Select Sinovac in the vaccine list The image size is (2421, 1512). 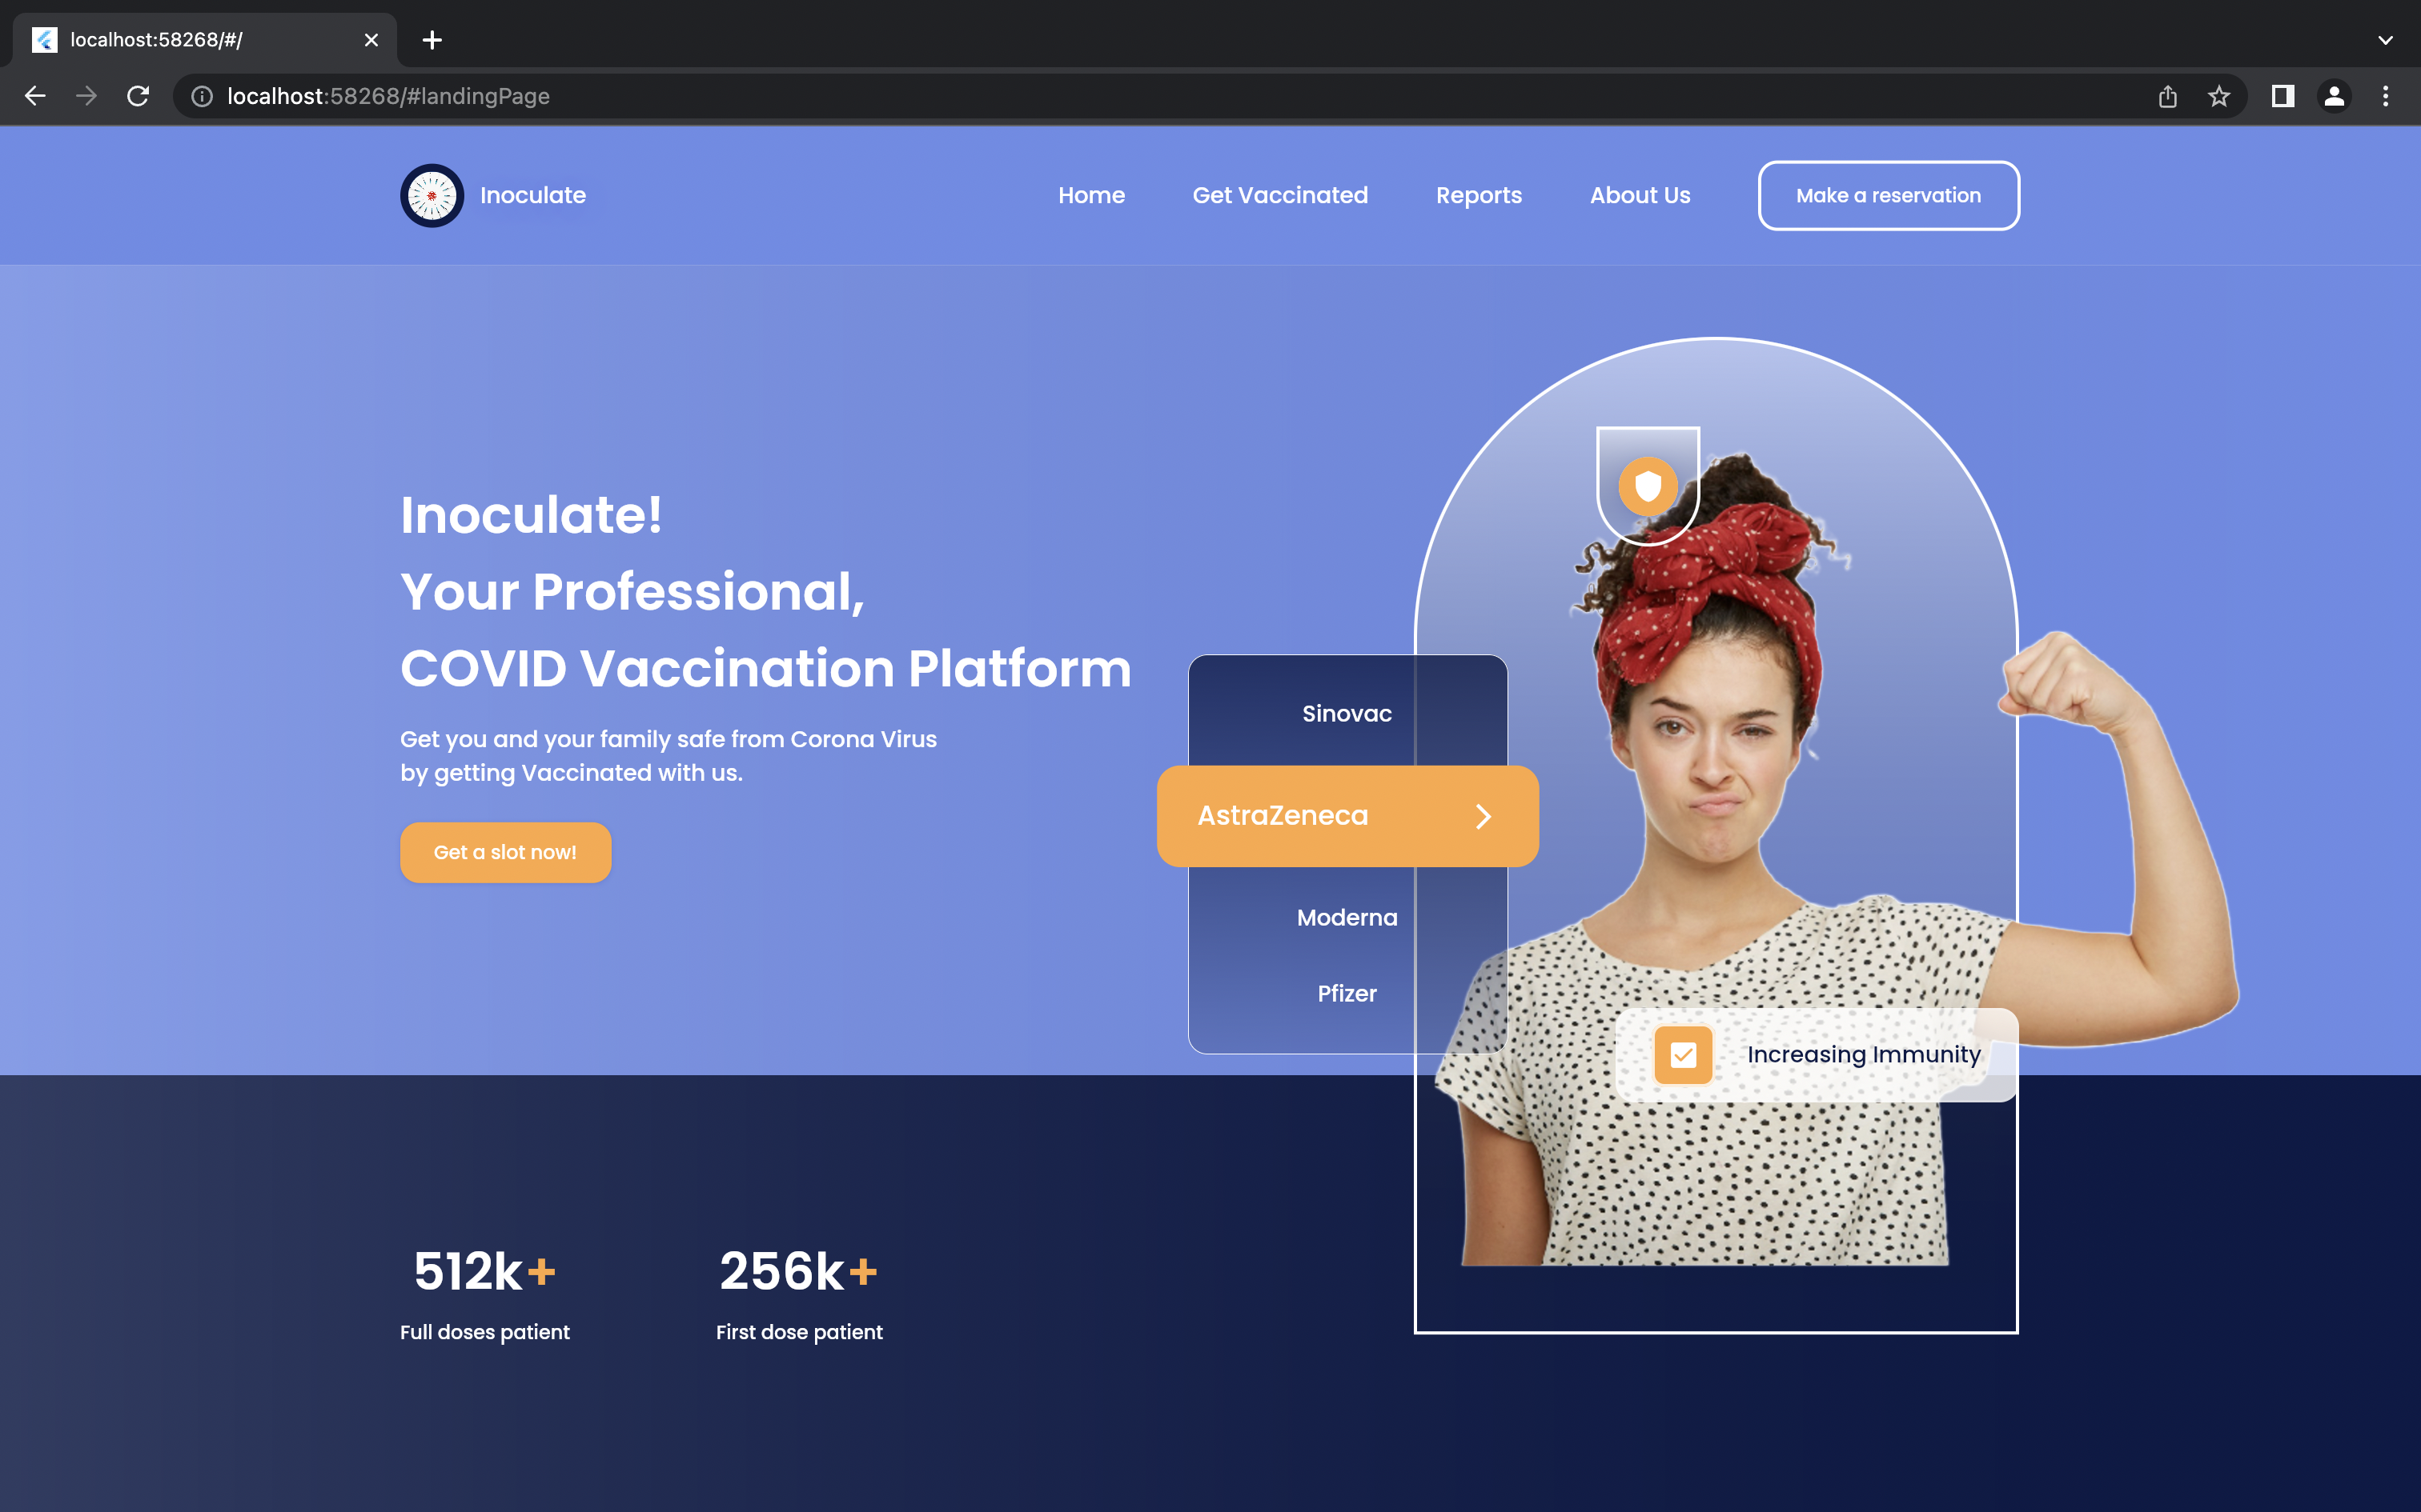pyautogui.click(x=1347, y=713)
